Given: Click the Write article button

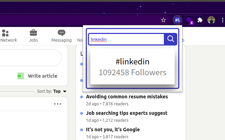Looking at the screenshot, I should (x=37, y=76).
